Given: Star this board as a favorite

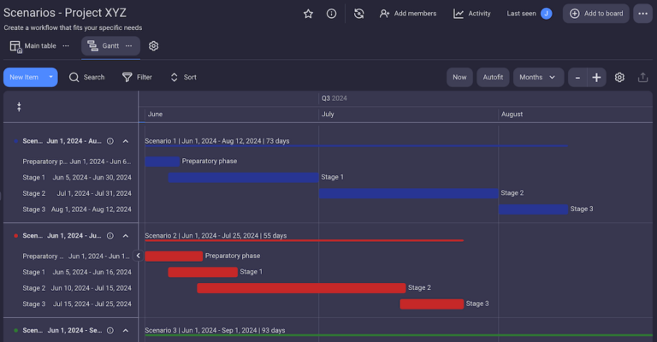Looking at the screenshot, I should point(308,14).
